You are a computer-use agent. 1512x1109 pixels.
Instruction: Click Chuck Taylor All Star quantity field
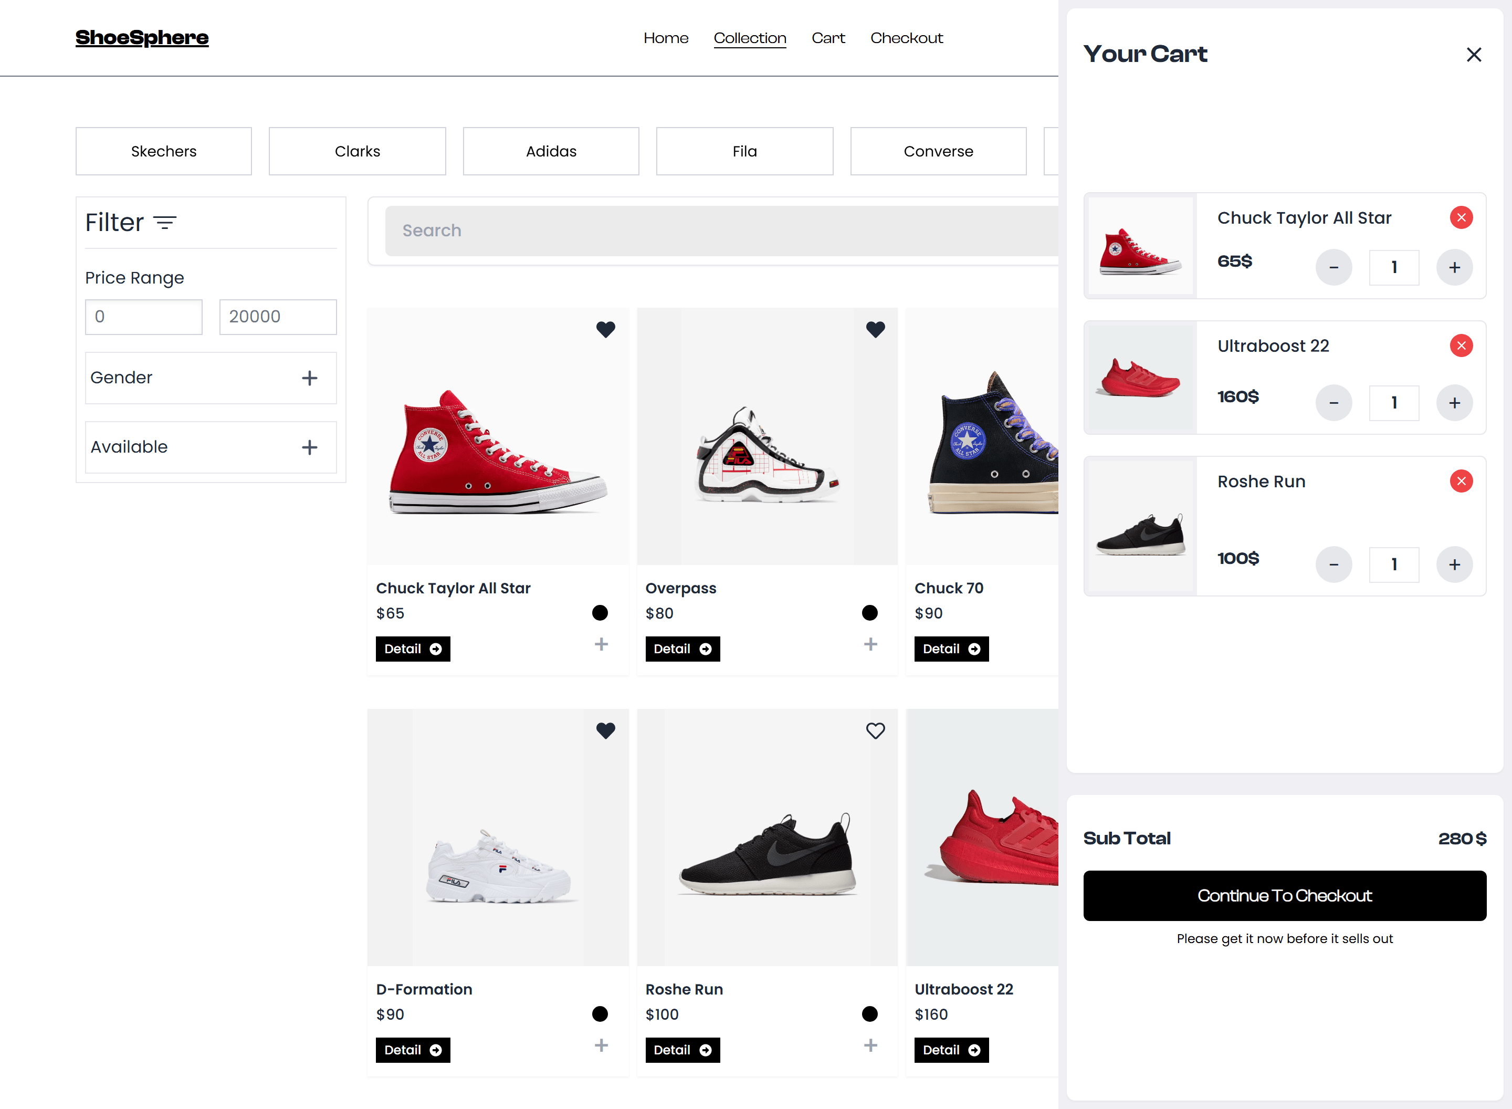click(x=1394, y=267)
